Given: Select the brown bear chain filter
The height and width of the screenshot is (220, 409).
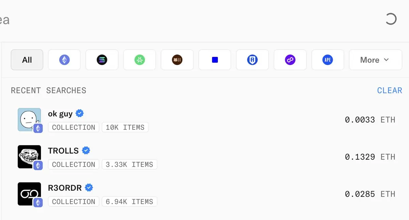Looking at the screenshot, I should pyautogui.click(x=177, y=60).
